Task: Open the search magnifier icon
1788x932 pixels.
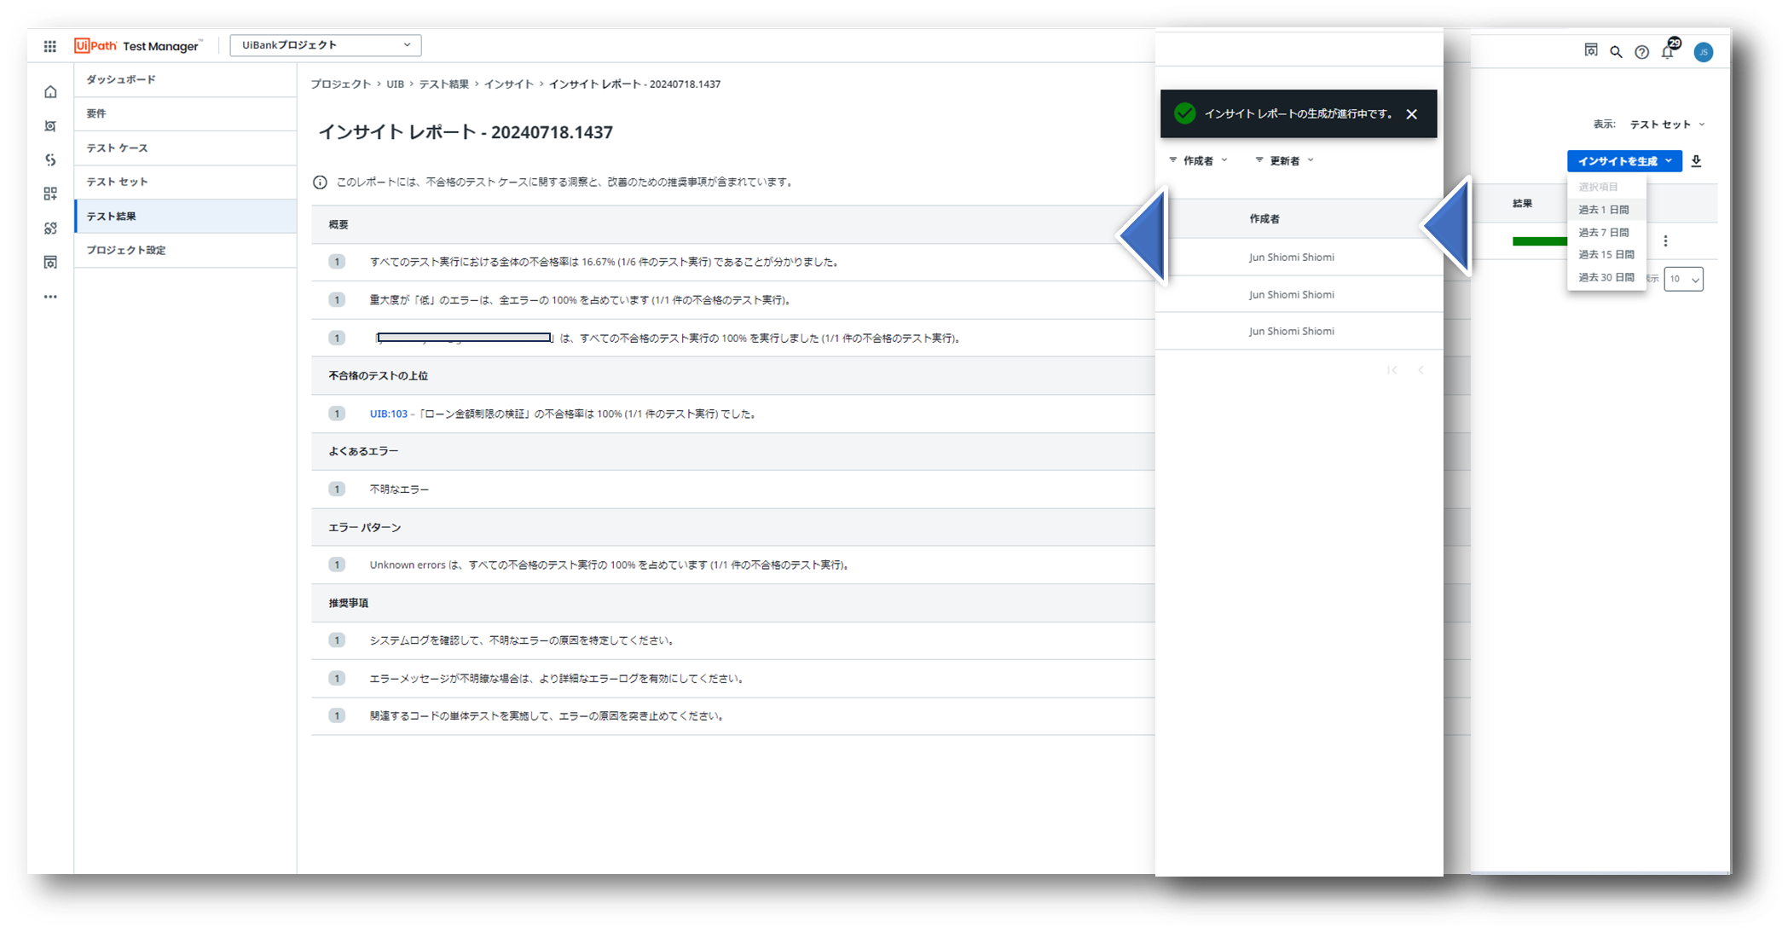Action: pos(1616,52)
